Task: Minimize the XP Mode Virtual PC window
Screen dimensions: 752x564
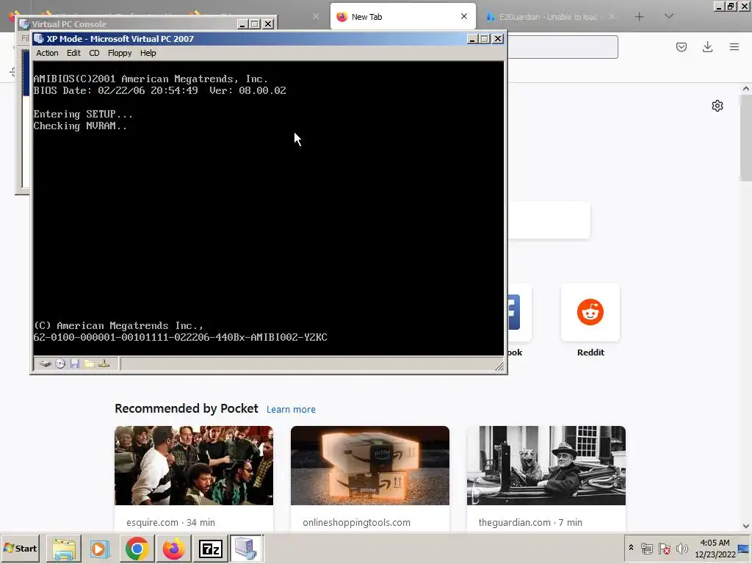Action: [472, 39]
